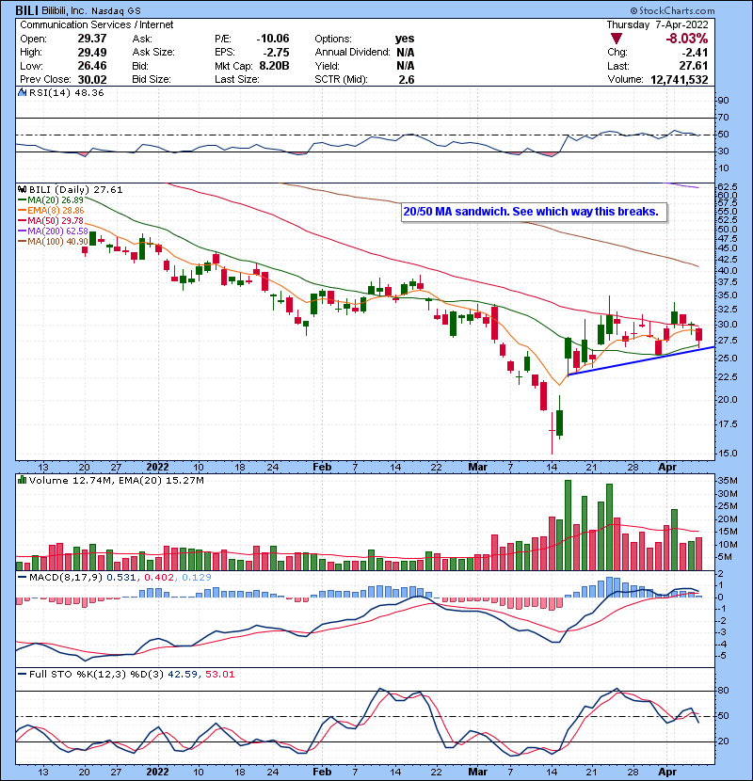Click the 15.0 price axis label
753x781 pixels.
[728, 454]
